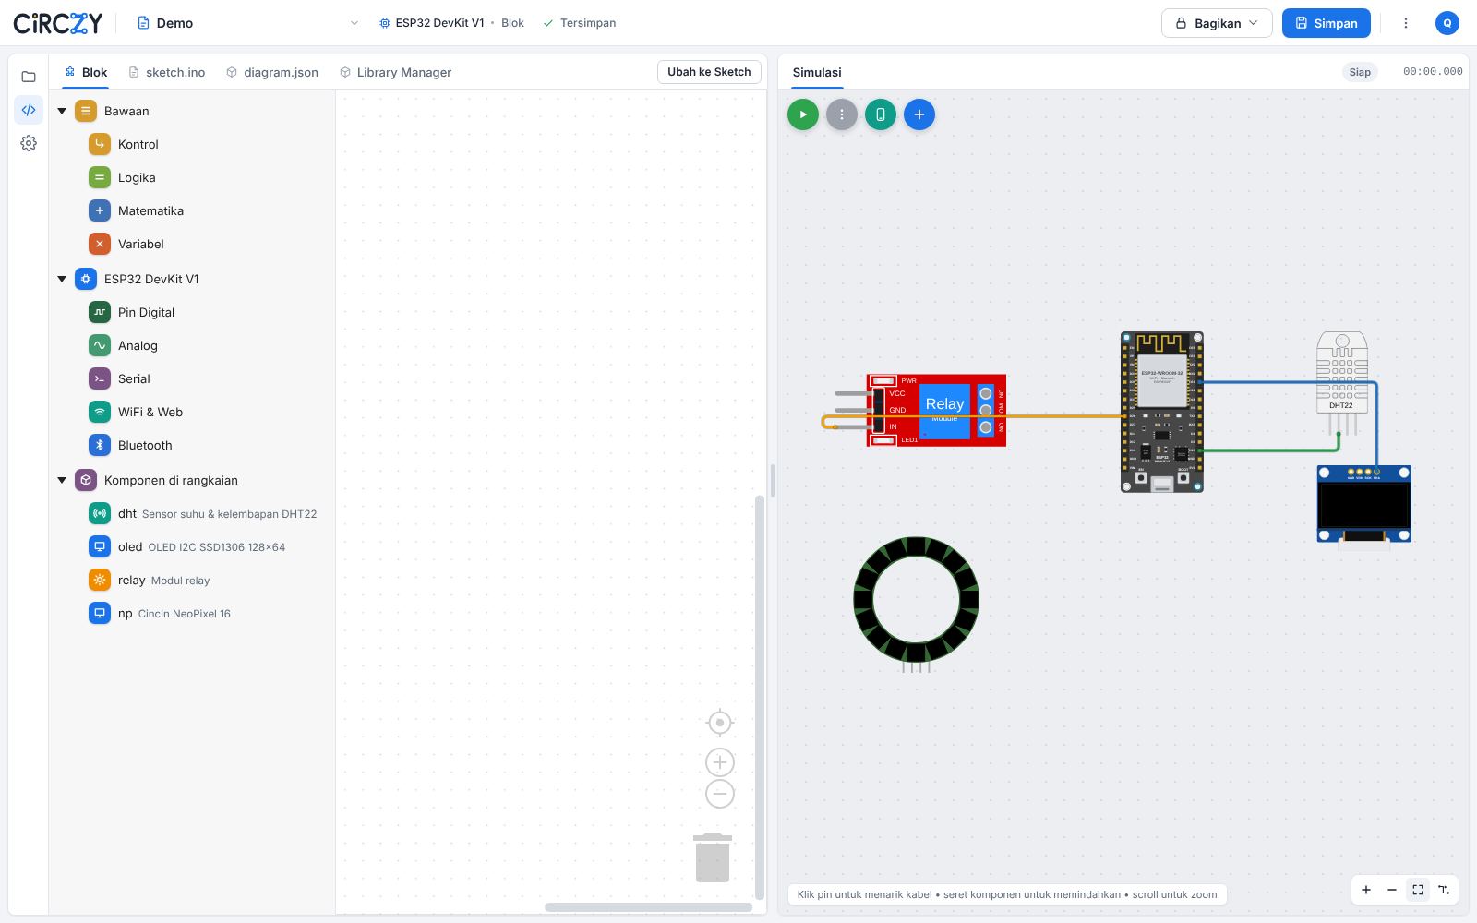The width and height of the screenshot is (1477, 923).
Task: Zoom in the block workspace
Action: click(720, 762)
